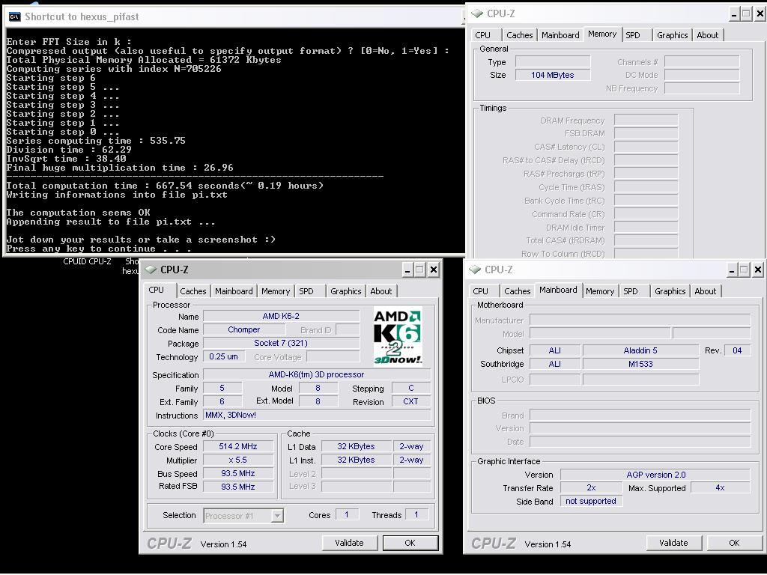
Task: Click the 0.25 um technology value
Action: pyautogui.click(x=223, y=356)
